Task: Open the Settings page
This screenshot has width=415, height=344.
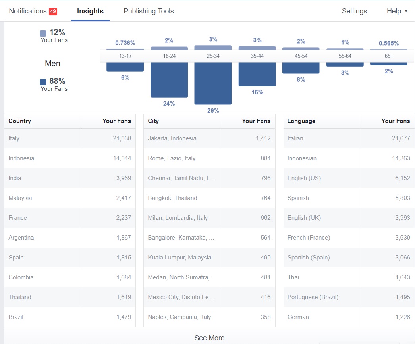Action: (x=354, y=11)
